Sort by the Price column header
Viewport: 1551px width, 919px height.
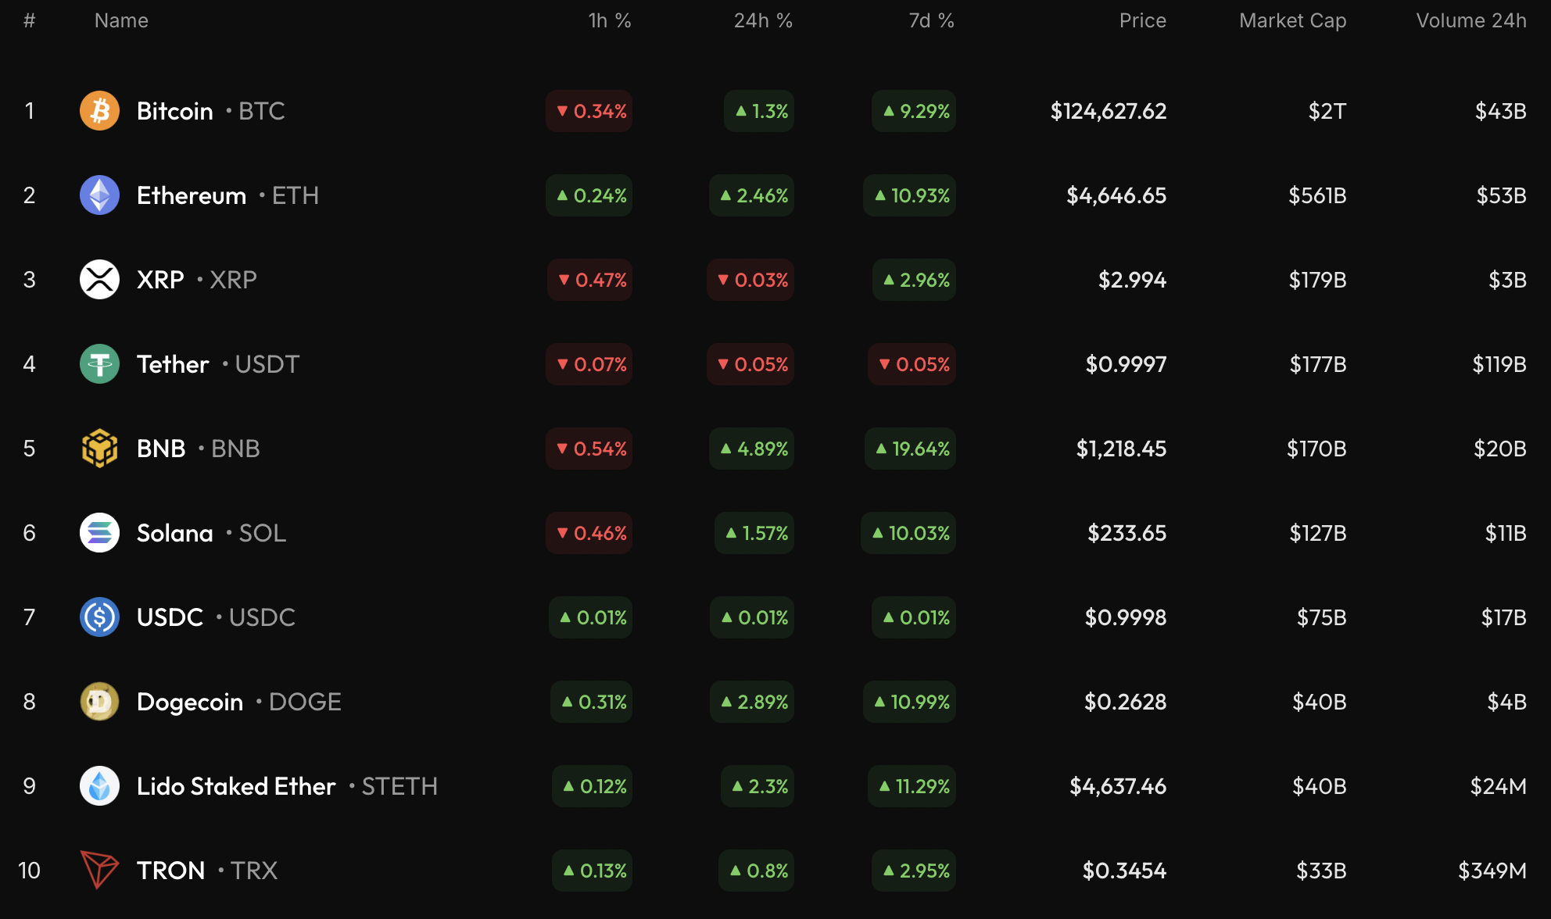click(1142, 21)
